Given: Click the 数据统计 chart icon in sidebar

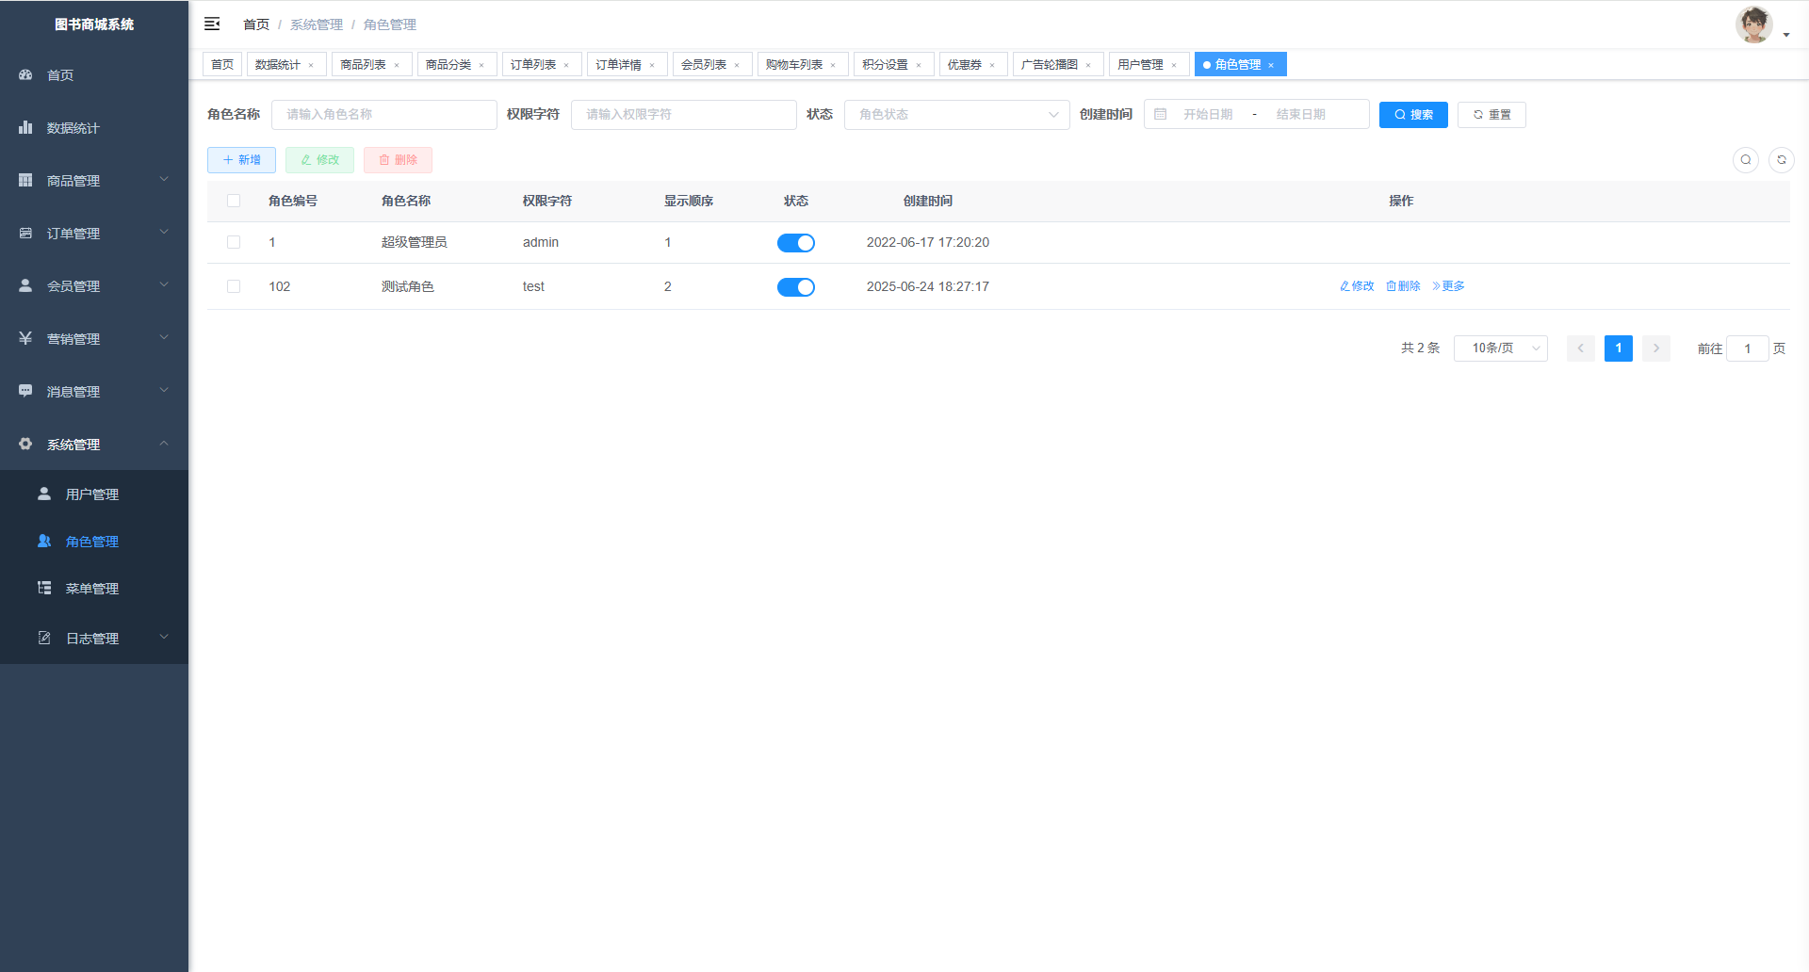Looking at the screenshot, I should coord(26,127).
